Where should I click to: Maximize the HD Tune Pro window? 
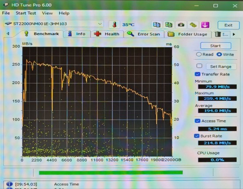point(216,6)
